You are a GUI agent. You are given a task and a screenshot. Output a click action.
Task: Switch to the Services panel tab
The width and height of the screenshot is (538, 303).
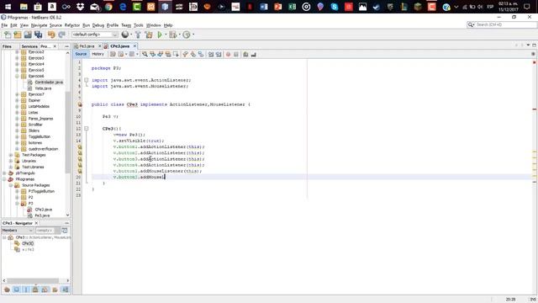(x=29, y=46)
